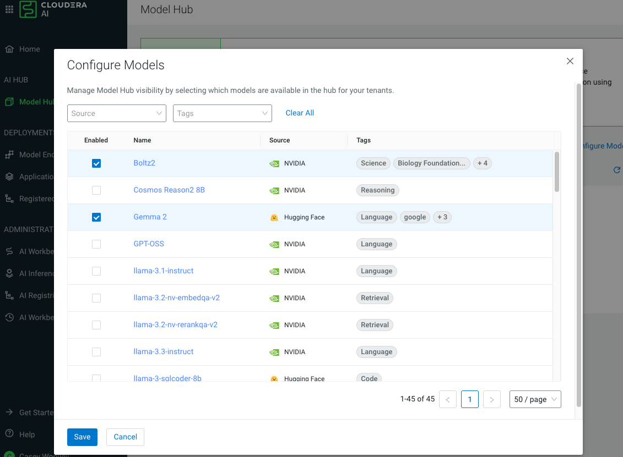
Task: Click the AI Workbenches sidebar icon
Action: click(9, 251)
